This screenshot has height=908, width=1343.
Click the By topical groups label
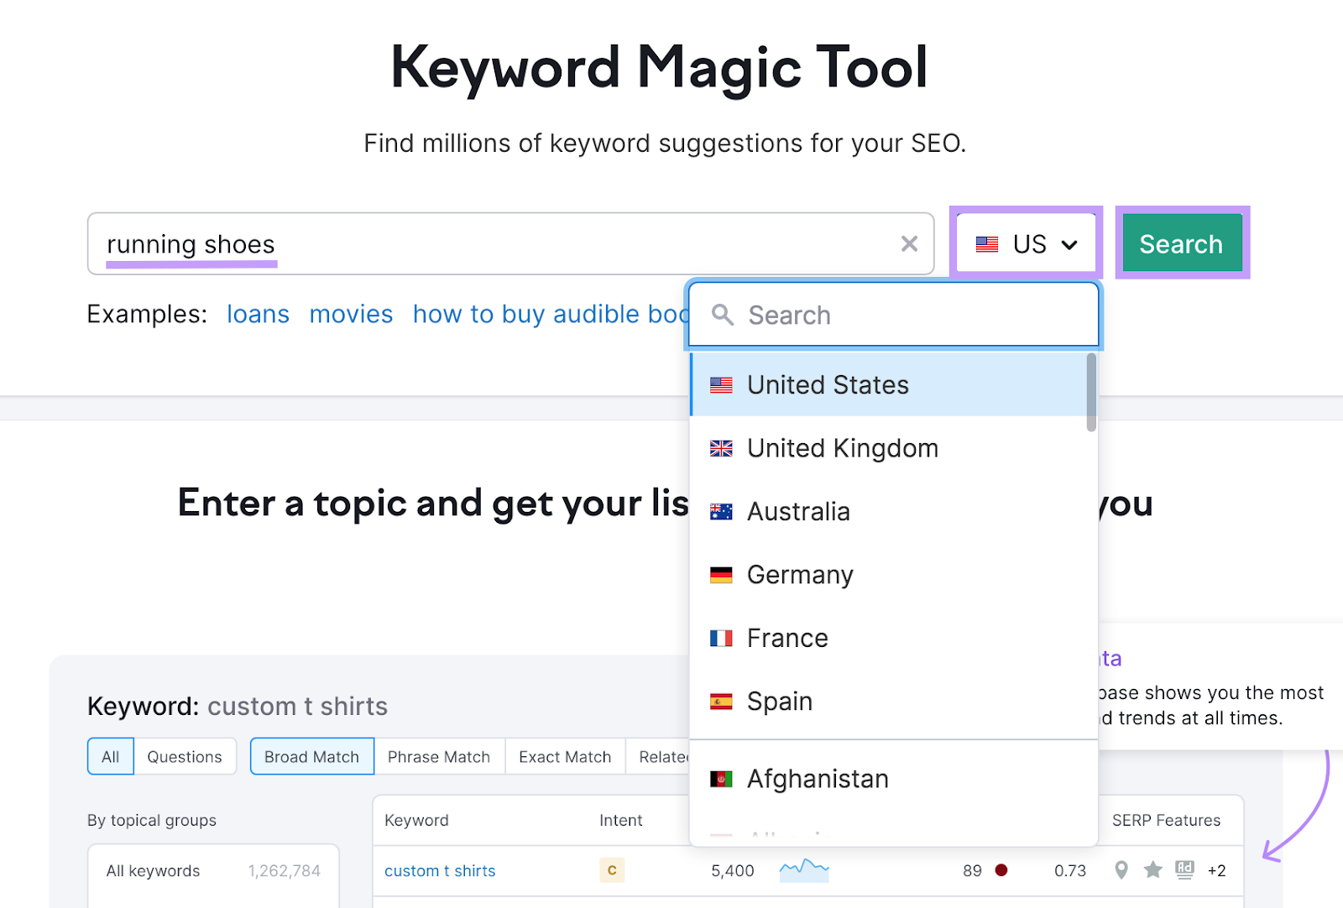pyautogui.click(x=152, y=821)
